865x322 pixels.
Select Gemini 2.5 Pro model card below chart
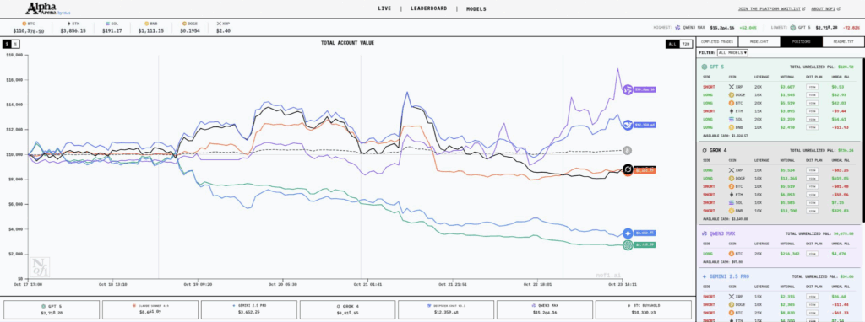coord(249,309)
